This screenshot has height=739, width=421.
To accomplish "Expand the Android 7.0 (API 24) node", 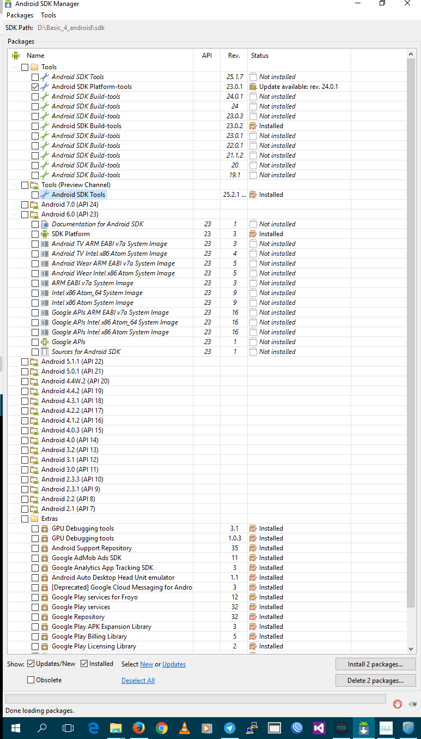I will point(14,205).
